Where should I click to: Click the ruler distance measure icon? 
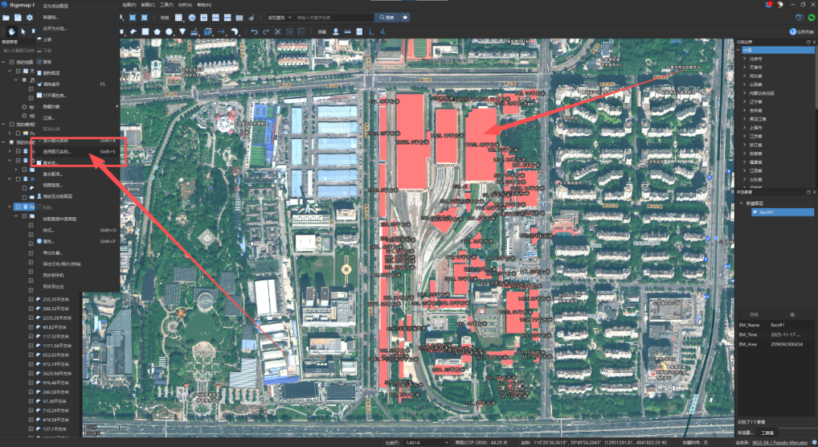(348, 32)
